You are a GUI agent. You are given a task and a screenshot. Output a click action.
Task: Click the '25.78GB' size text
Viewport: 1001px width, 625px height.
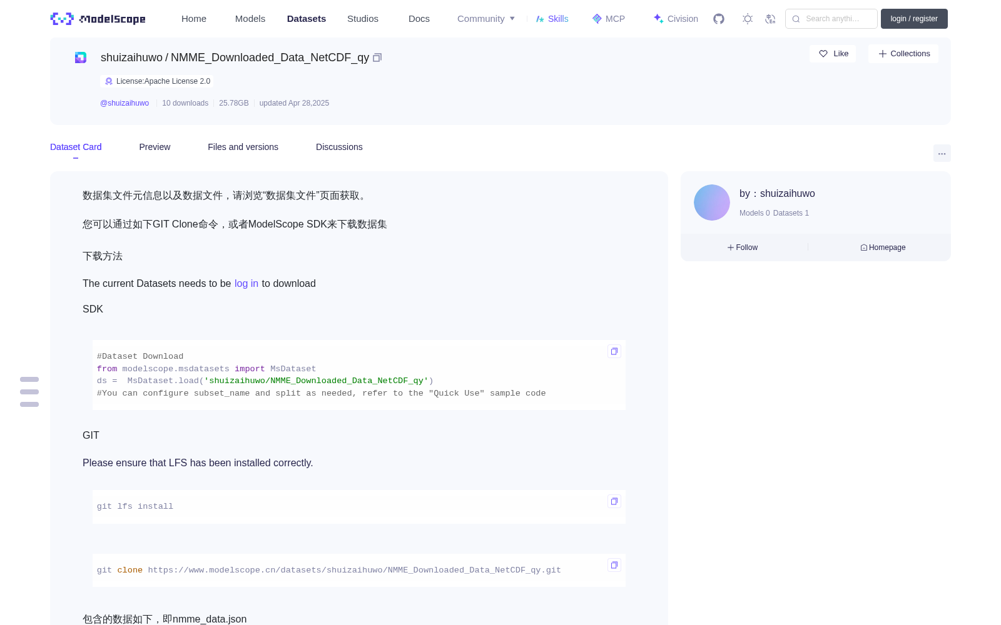234,103
